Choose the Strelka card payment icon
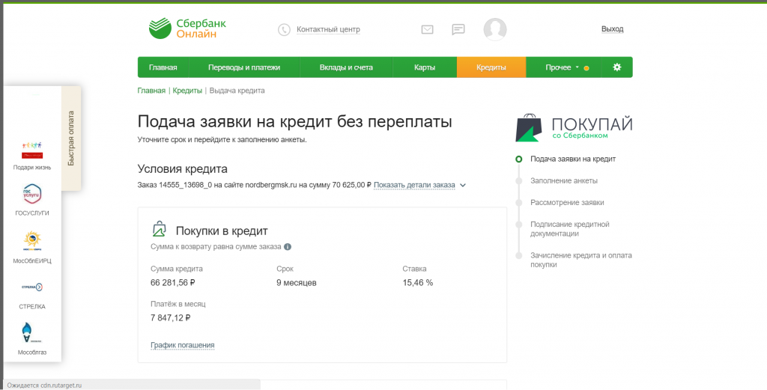767x390 pixels. [32, 287]
